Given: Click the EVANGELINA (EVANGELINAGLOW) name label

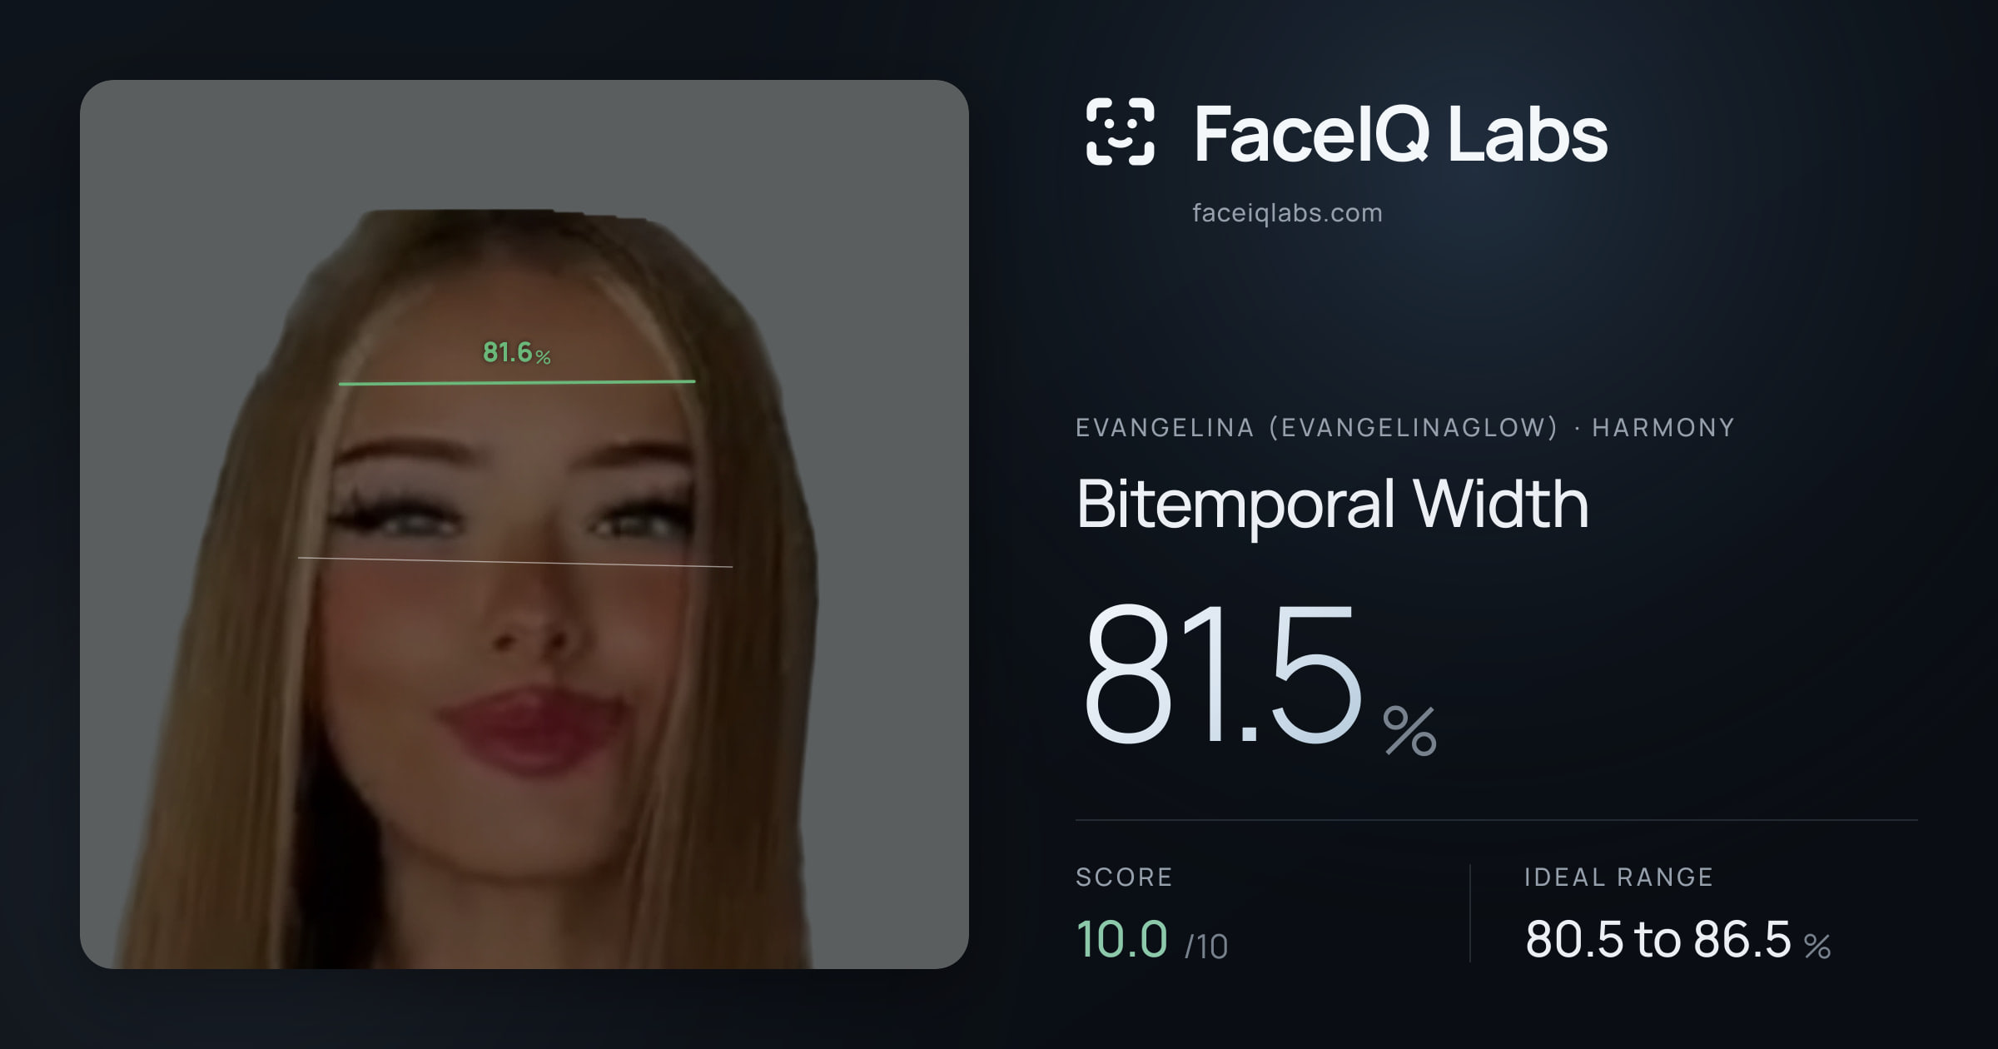Looking at the screenshot, I should [1316, 428].
